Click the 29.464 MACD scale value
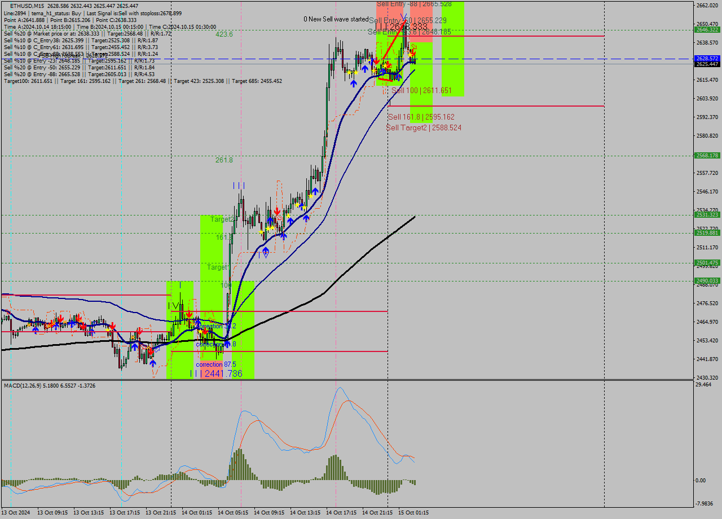 coord(703,385)
